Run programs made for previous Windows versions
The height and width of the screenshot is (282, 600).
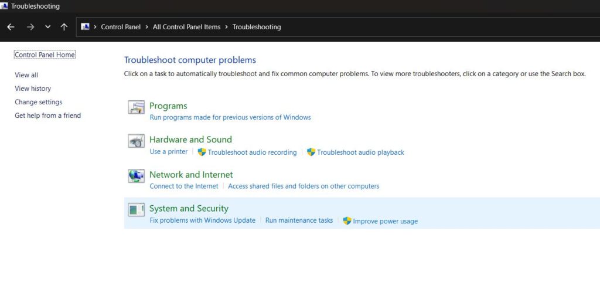click(x=230, y=117)
